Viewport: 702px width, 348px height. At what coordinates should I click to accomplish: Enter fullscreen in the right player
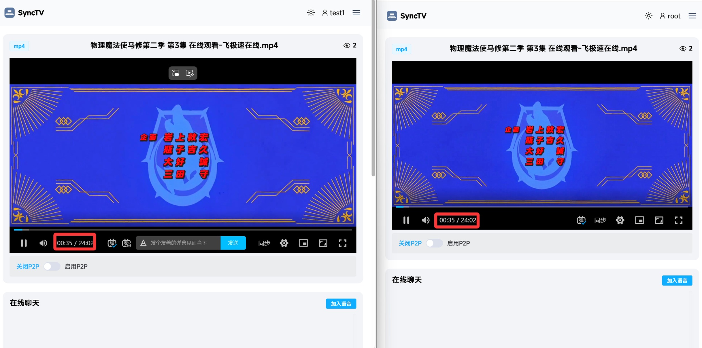(679, 220)
